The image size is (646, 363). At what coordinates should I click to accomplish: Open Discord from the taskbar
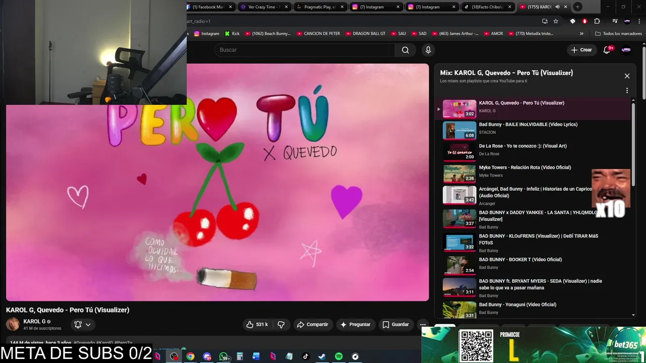(207, 356)
